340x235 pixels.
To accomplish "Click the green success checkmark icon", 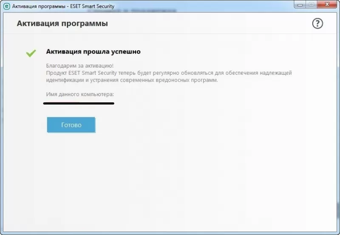I will [x=31, y=53].
